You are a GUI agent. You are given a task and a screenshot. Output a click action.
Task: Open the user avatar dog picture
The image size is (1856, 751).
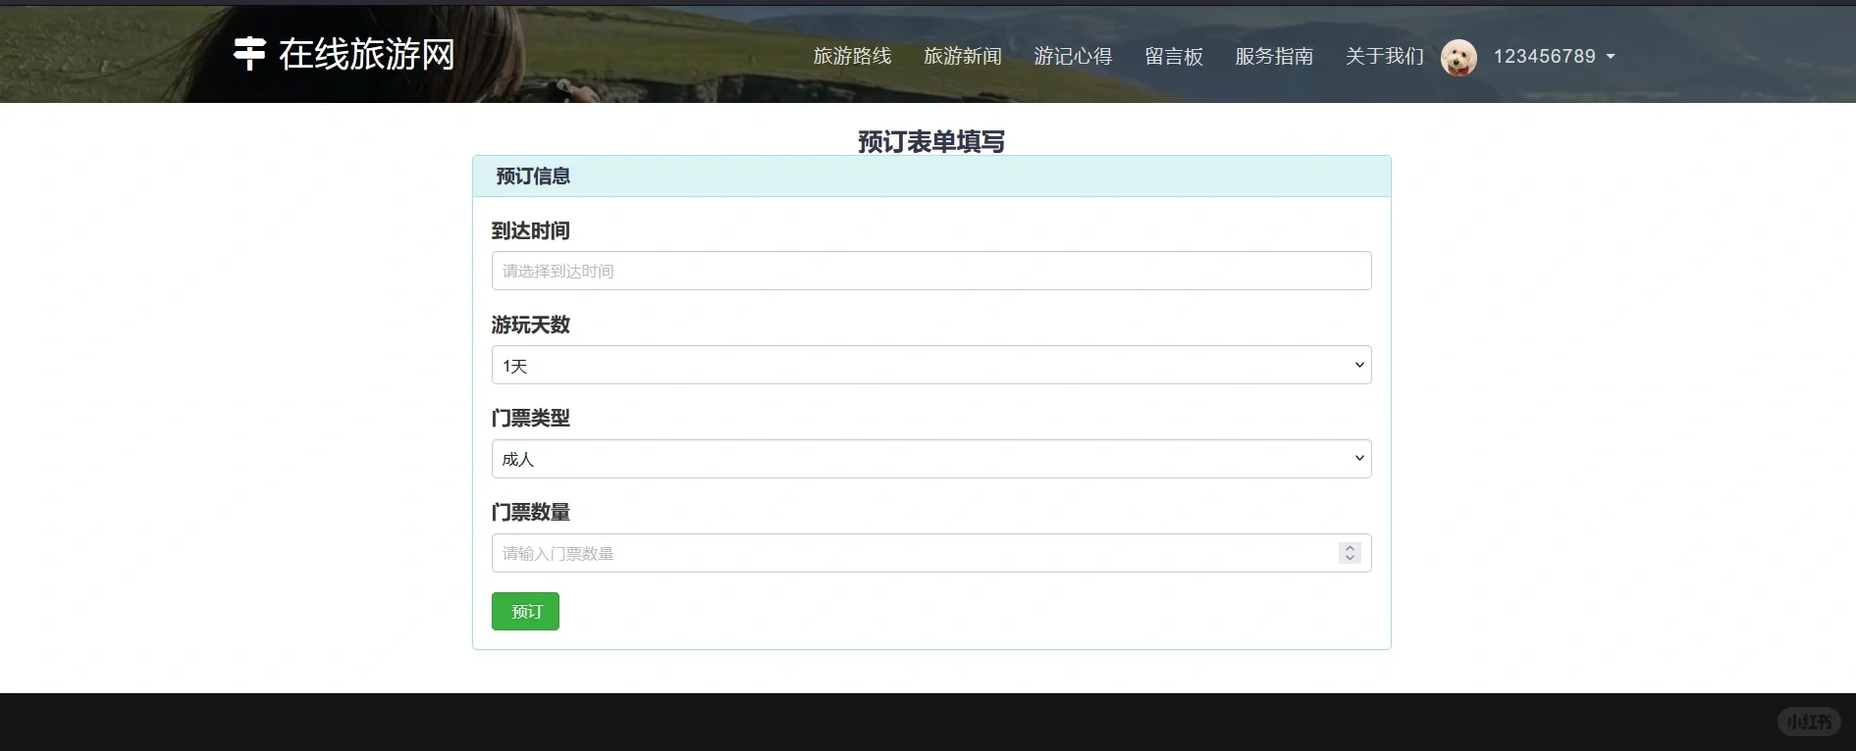[1458, 58]
